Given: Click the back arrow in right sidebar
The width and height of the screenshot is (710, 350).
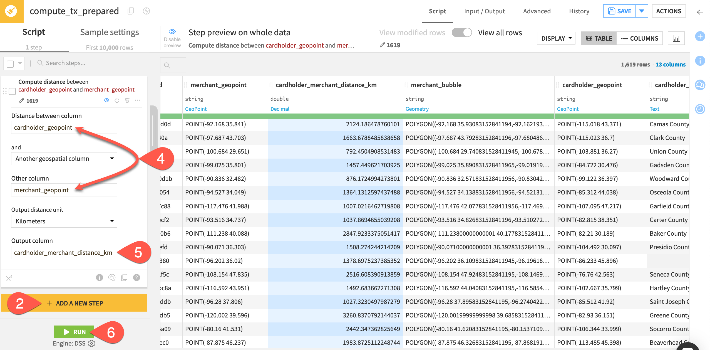Looking at the screenshot, I should pos(700,12).
